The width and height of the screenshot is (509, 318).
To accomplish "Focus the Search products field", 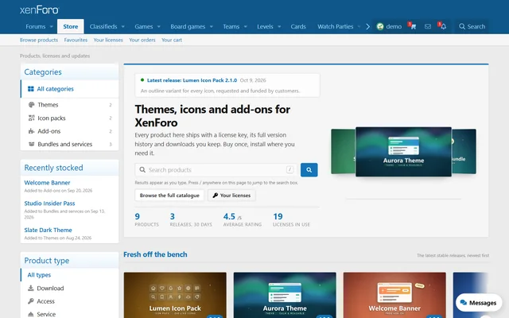I will (216, 169).
